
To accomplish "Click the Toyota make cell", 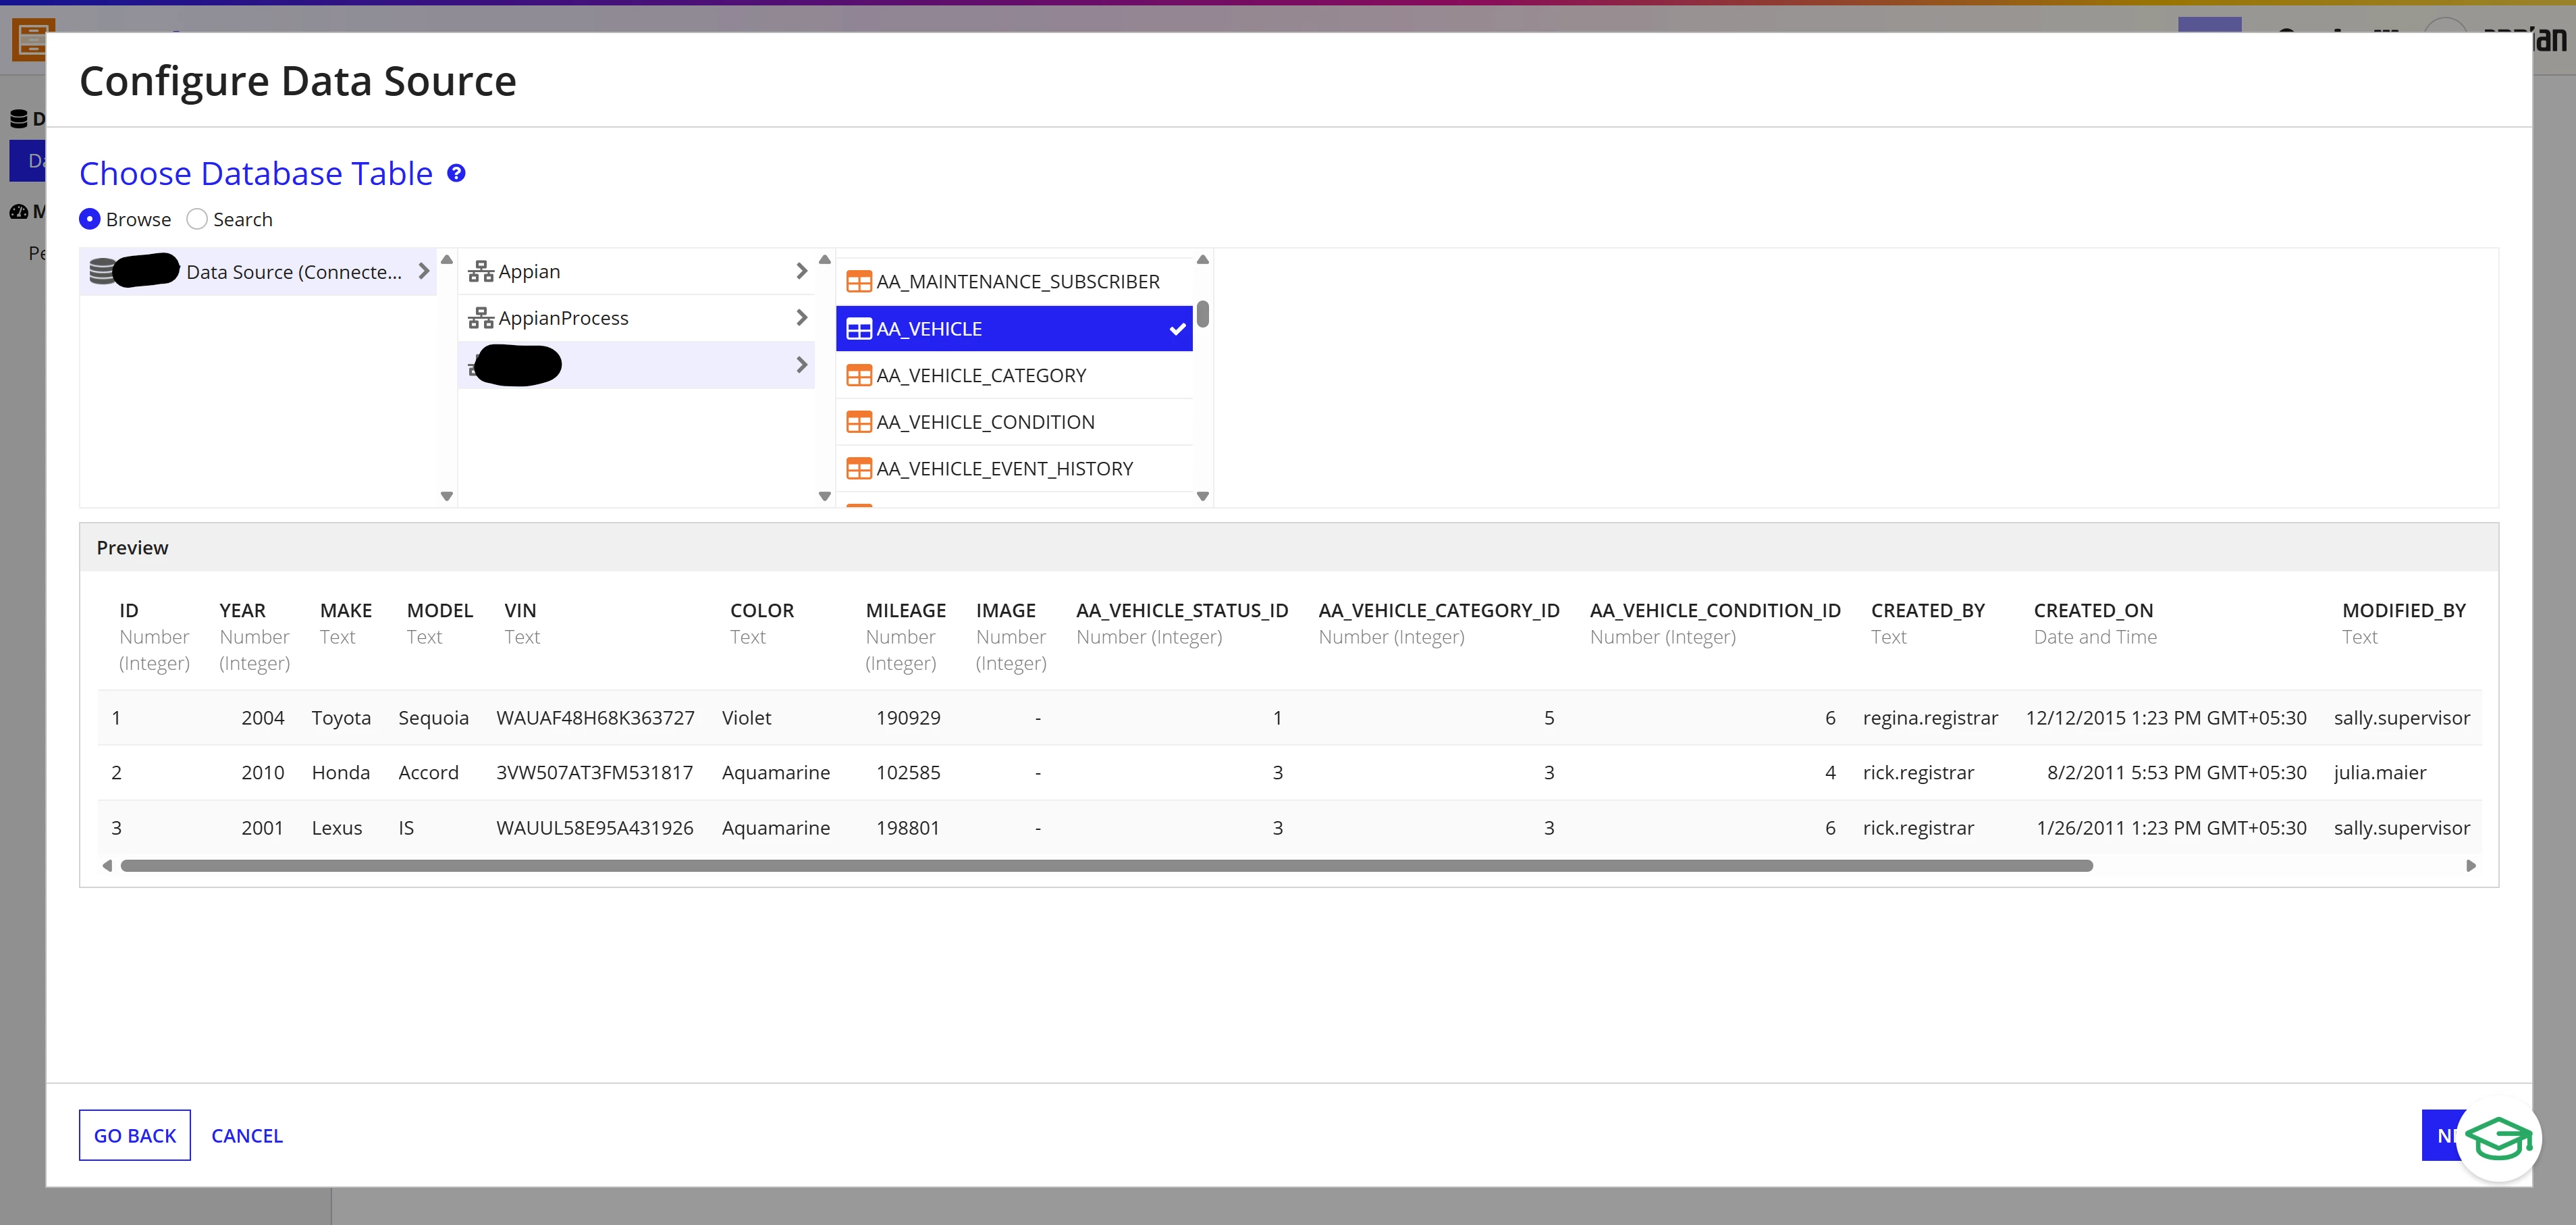I will [341, 718].
